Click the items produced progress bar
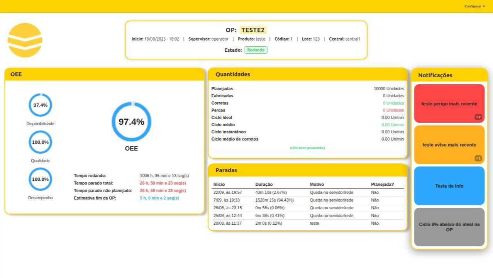 (307, 152)
